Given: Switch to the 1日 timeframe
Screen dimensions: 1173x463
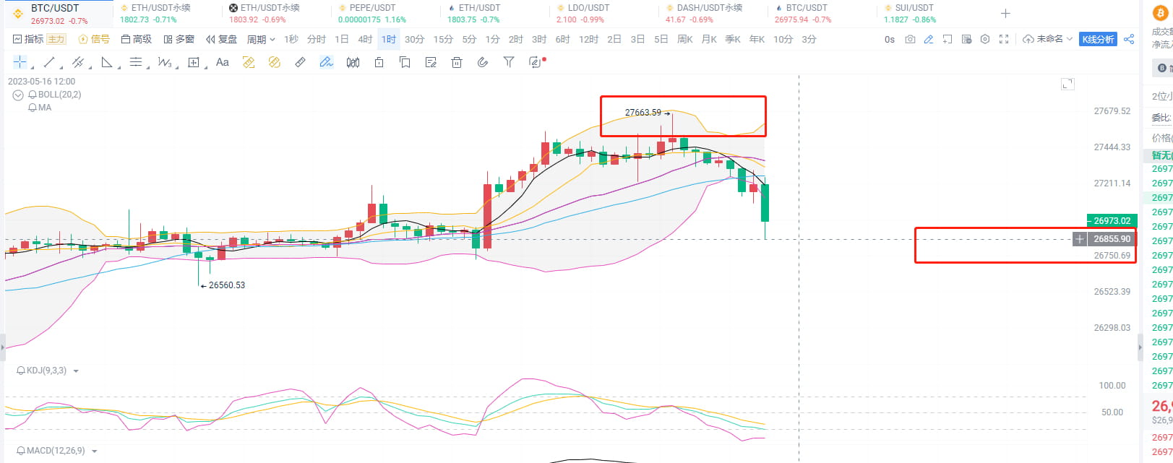Looking at the screenshot, I should coord(342,39).
